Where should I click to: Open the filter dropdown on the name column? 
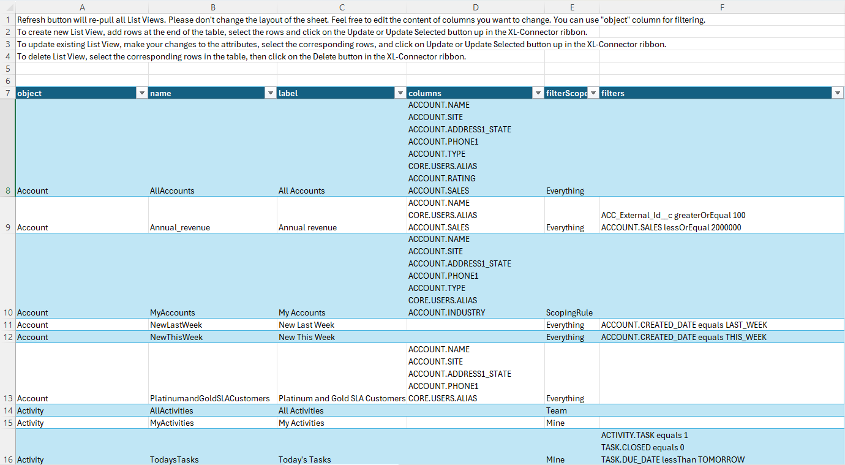(x=270, y=93)
